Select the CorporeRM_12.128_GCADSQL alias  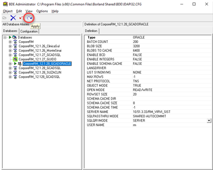coord(39,77)
